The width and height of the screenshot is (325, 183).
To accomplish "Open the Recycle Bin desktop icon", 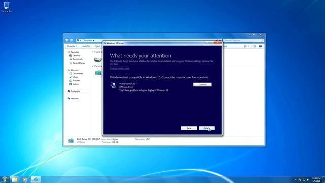I will (x=6, y=7).
